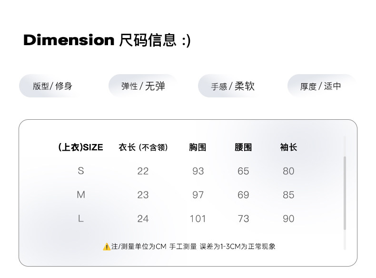376x278 pixels.
Task: Click the 衣长 (不含领) column header
Action: 143,147
